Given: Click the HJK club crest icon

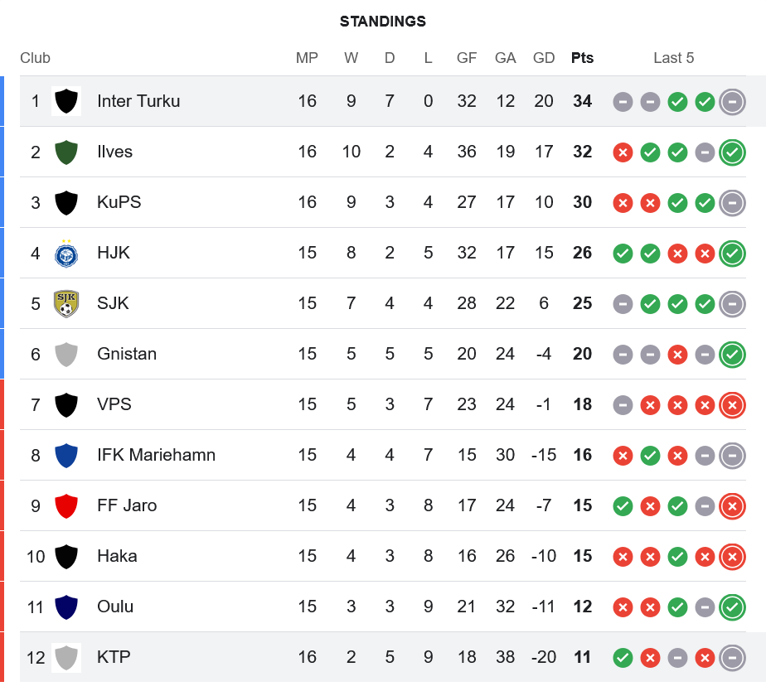Looking at the screenshot, I should point(66,253).
